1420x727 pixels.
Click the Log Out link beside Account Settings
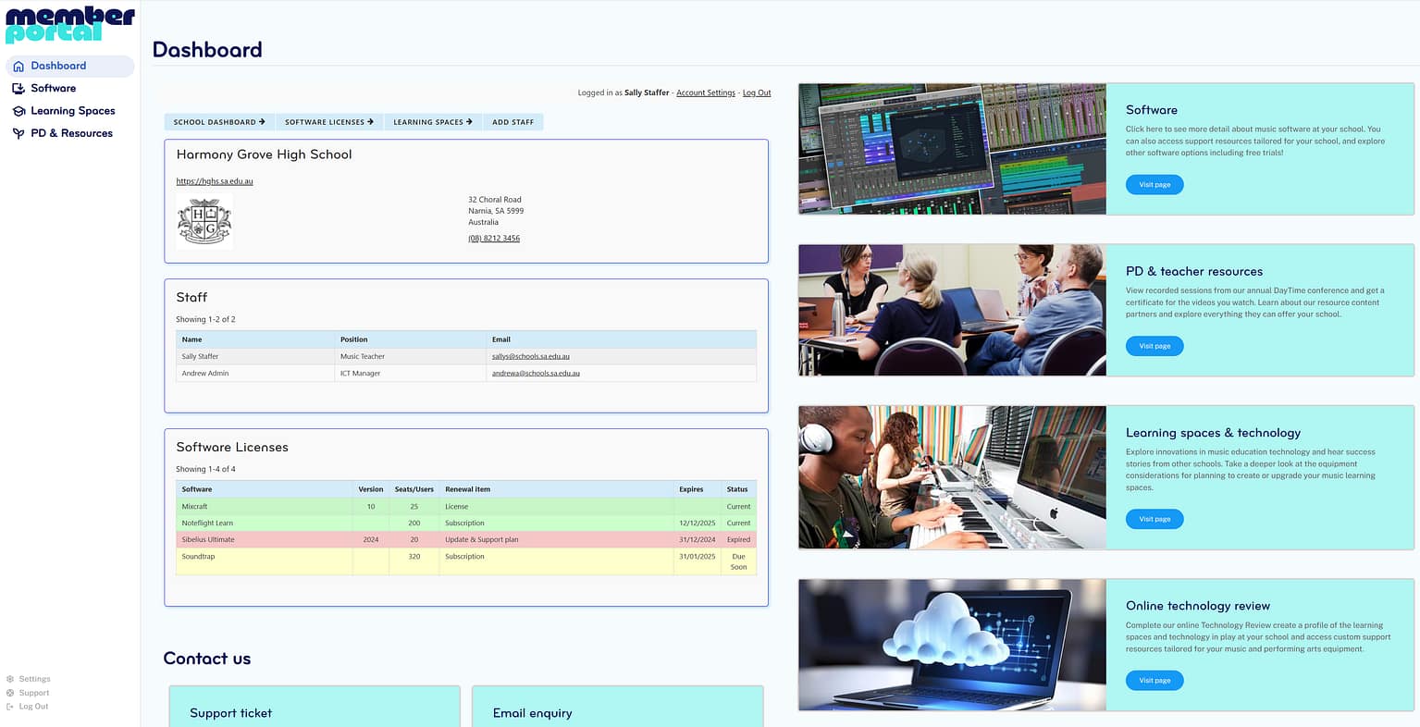tap(757, 92)
